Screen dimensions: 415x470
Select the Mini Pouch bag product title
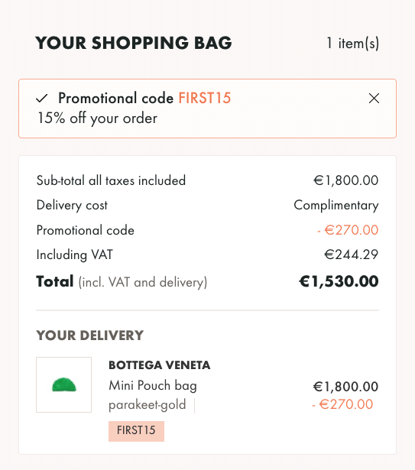pos(153,385)
